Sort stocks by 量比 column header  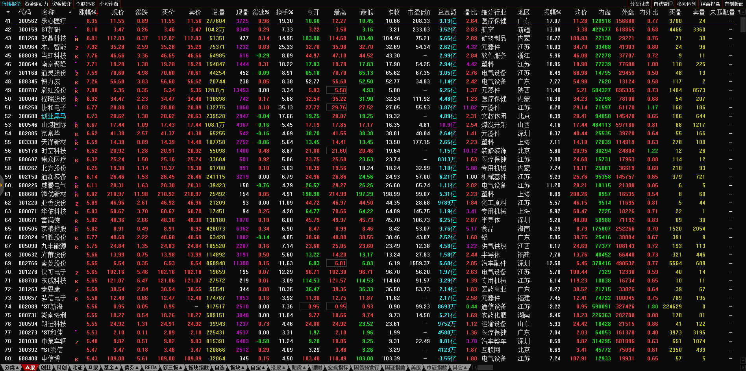coord(470,12)
